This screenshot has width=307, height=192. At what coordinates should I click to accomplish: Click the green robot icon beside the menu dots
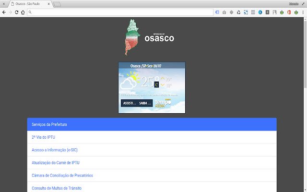point(296,12)
